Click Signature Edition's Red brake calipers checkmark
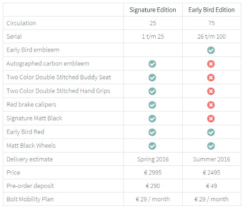Screen dimensions: 244x209 [152, 105]
